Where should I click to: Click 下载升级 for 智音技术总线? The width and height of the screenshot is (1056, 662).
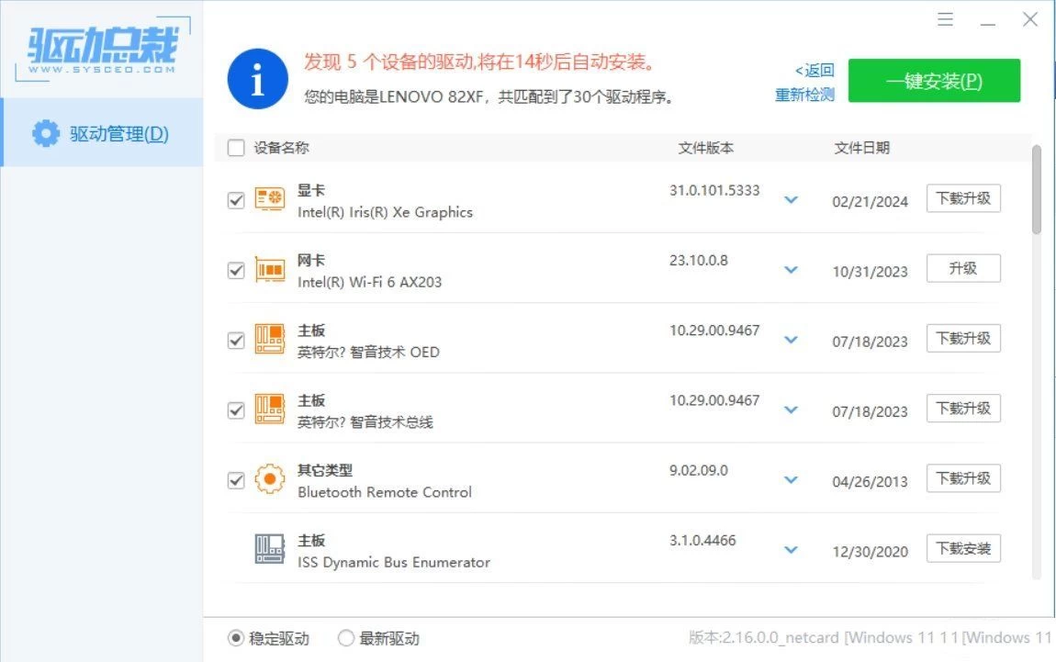point(963,409)
